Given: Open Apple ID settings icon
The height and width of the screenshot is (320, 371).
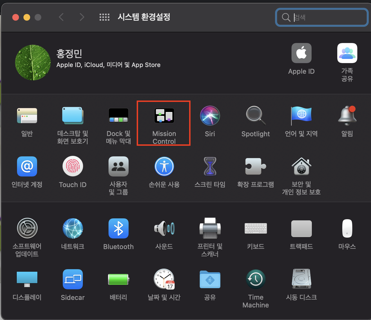Looking at the screenshot, I should click(x=301, y=53).
